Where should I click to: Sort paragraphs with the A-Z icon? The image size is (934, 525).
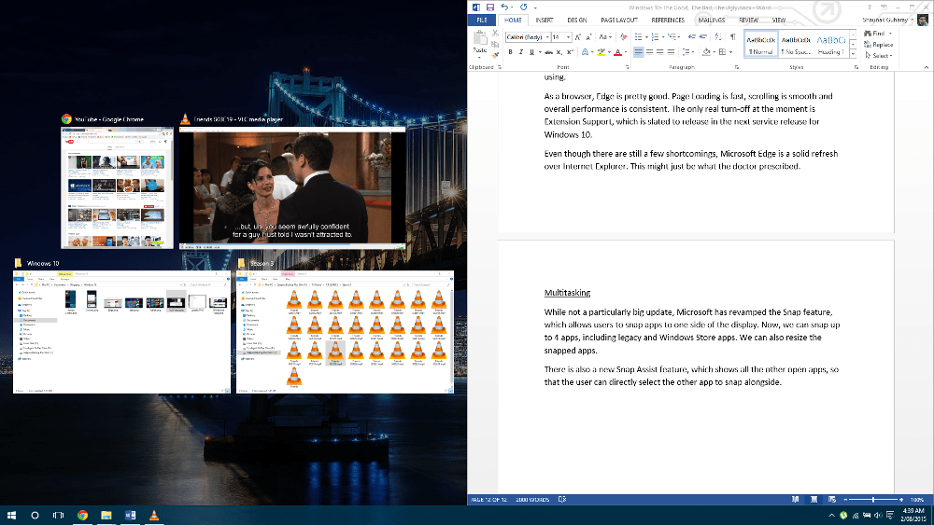click(718, 37)
